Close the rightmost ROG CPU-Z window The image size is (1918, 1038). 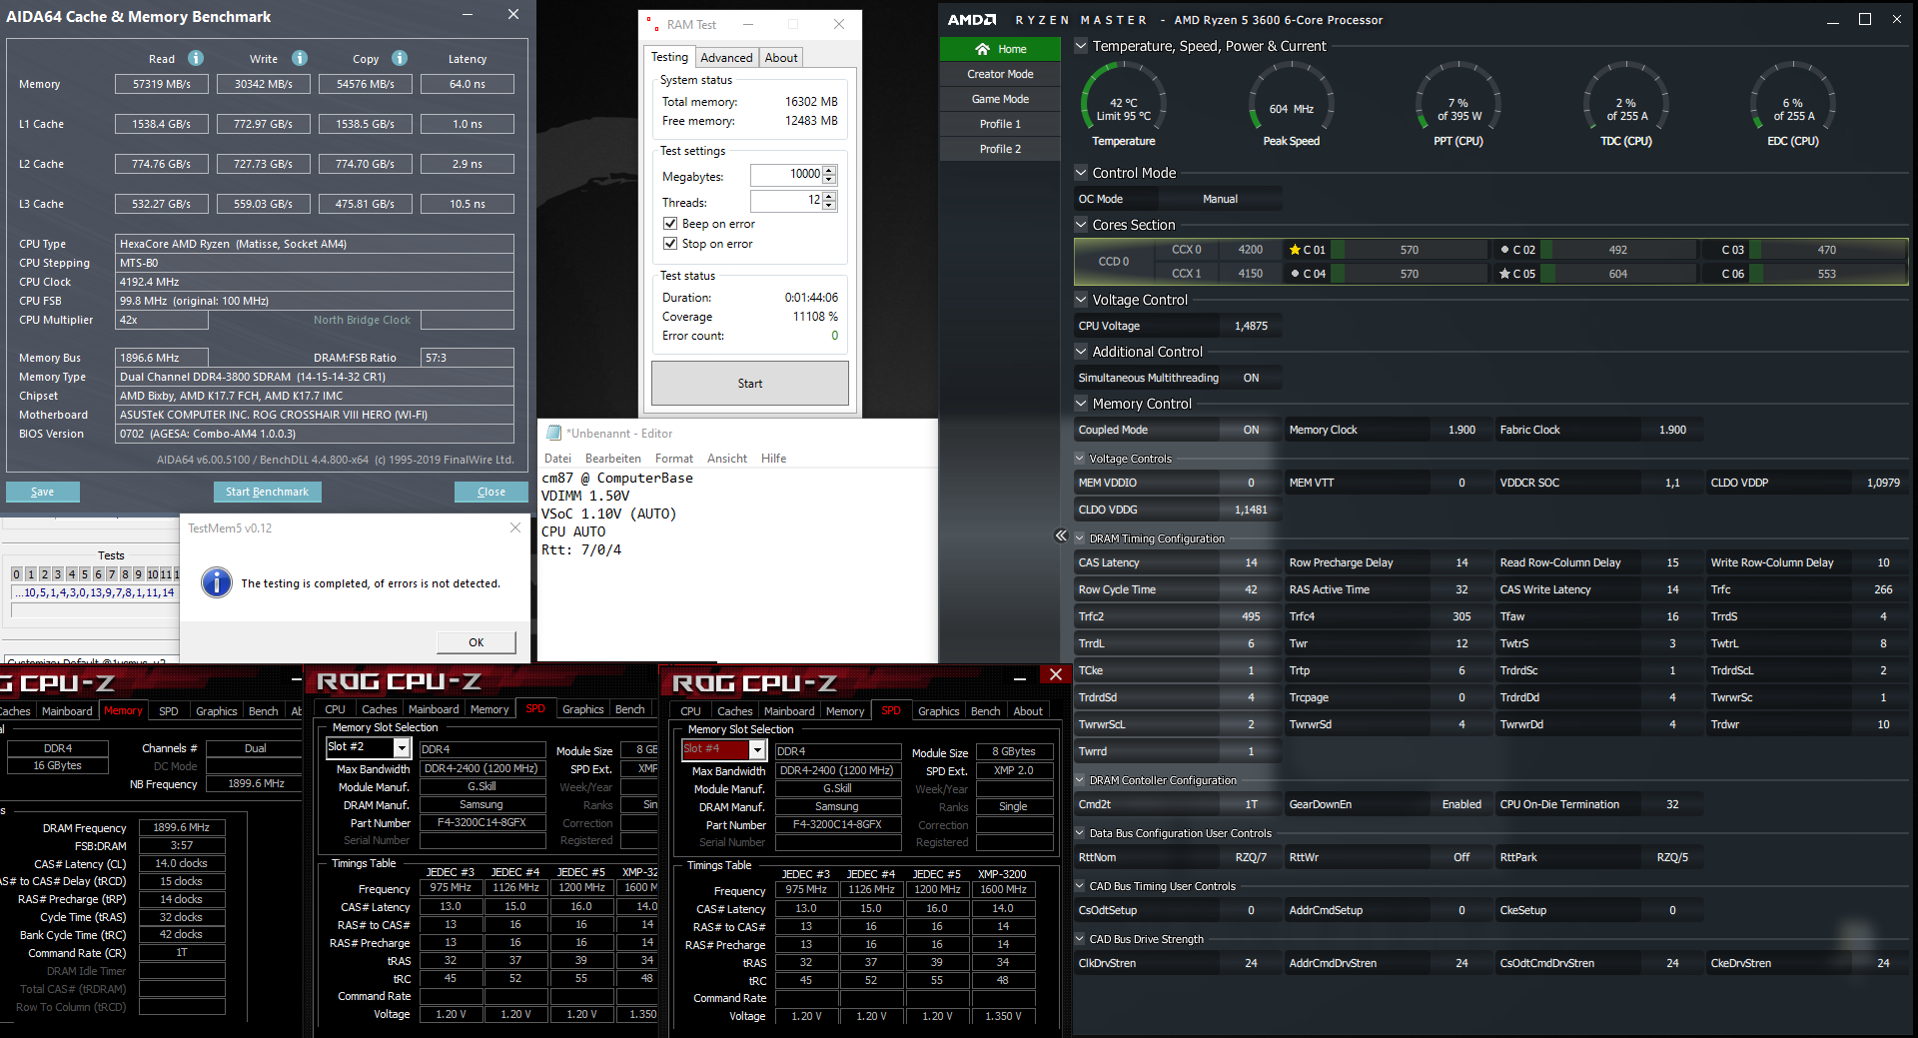point(1055,675)
